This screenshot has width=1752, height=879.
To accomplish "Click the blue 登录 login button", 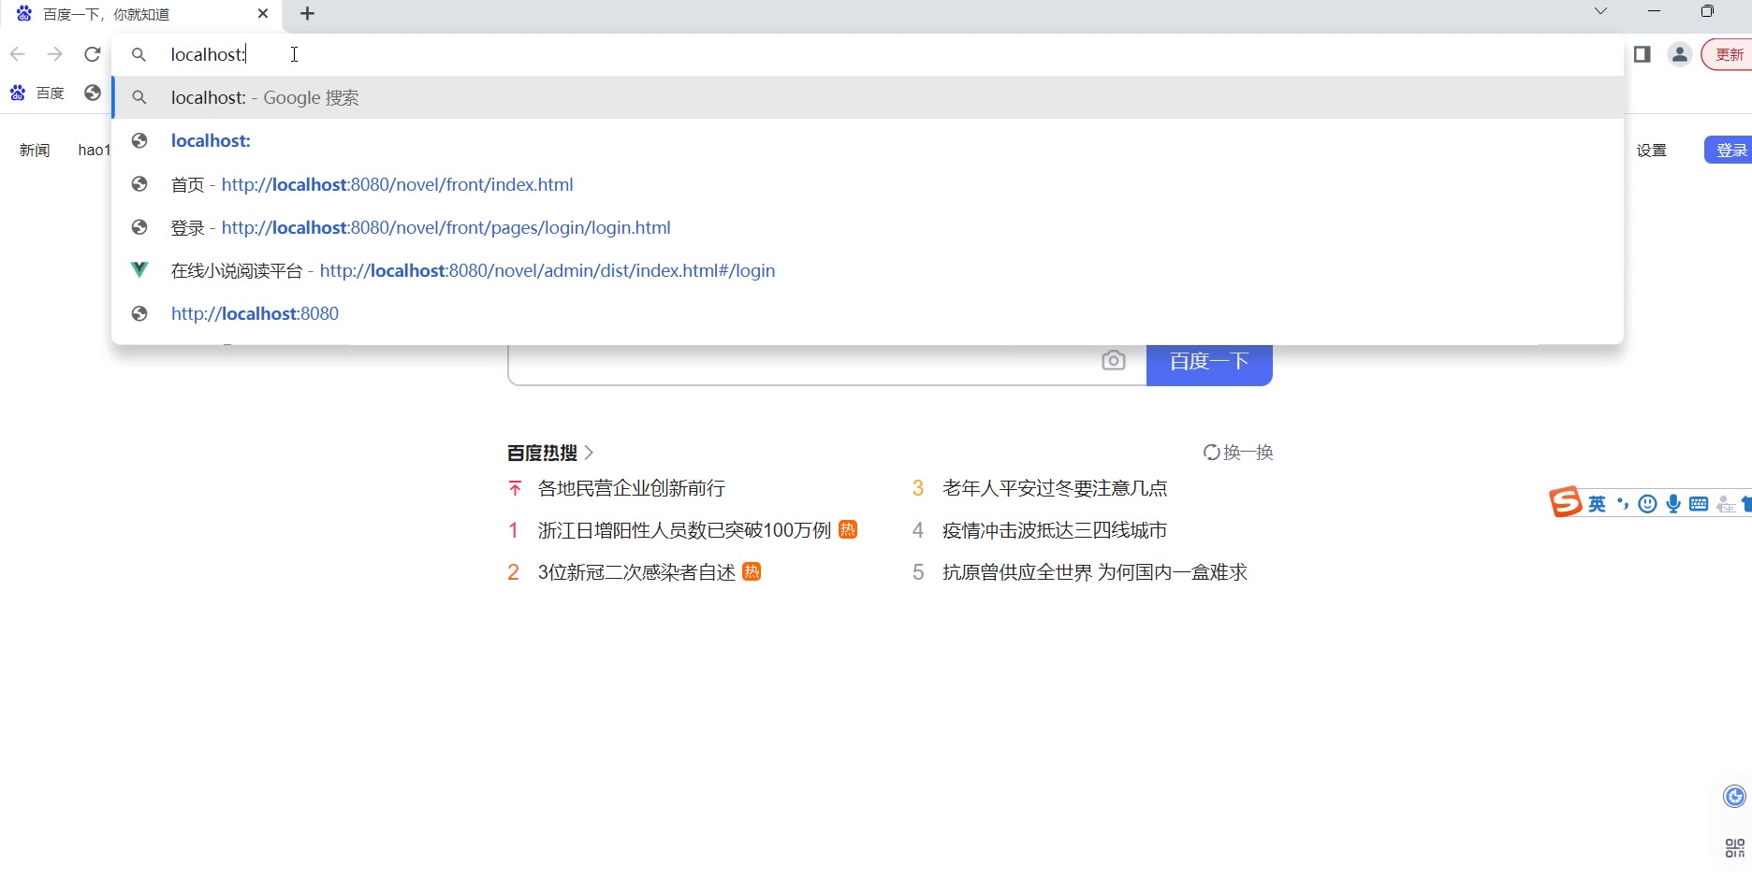I will pyautogui.click(x=1729, y=150).
